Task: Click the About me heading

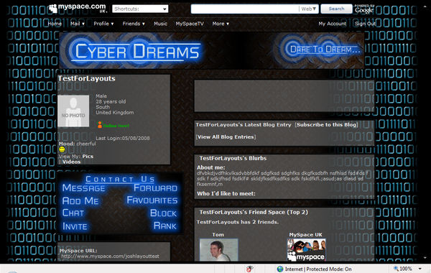Action: pyautogui.click(x=210, y=167)
